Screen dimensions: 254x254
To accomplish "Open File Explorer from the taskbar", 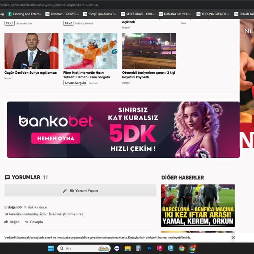I will pyautogui.click(x=127, y=248).
